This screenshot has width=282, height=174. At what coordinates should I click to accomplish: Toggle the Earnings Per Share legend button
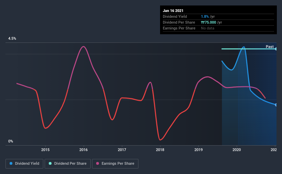tap(115, 164)
